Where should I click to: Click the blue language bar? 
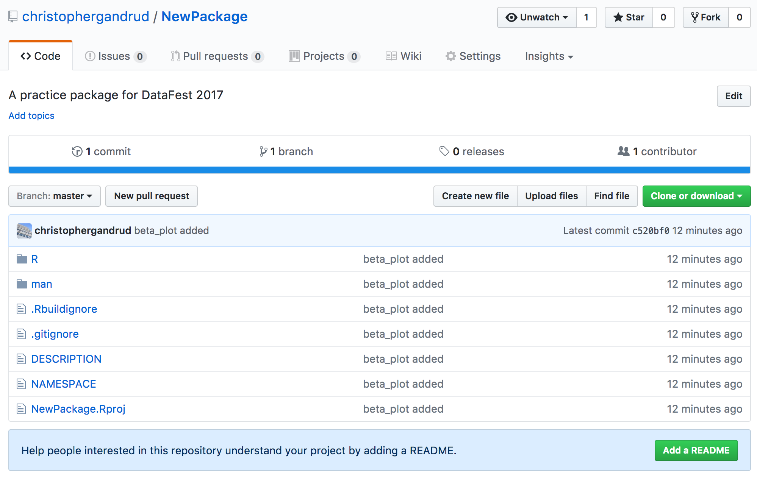[x=379, y=170]
